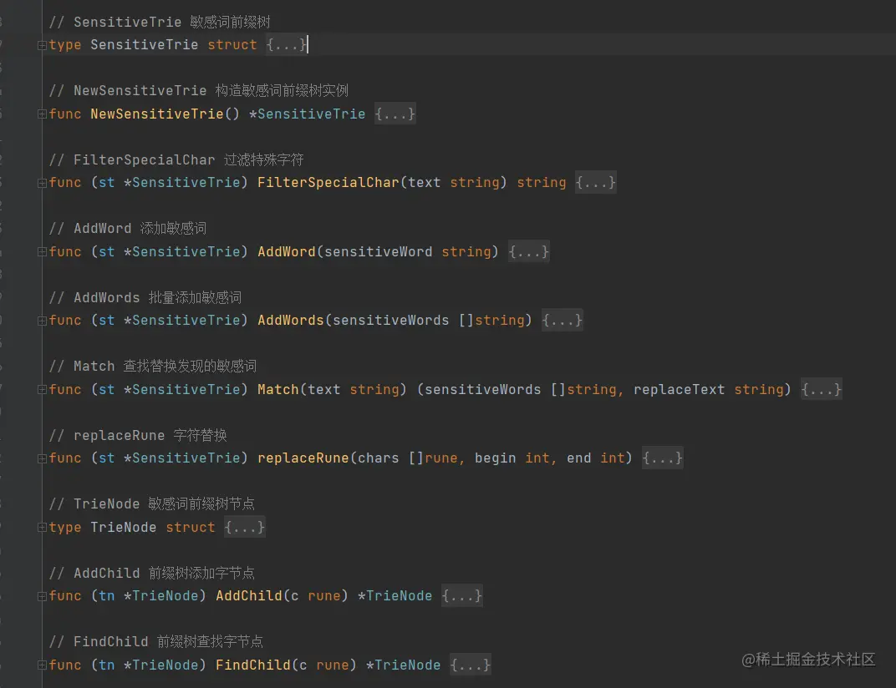
Task: Click the end parameter in replaceRune
Action: click(x=579, y=458)
